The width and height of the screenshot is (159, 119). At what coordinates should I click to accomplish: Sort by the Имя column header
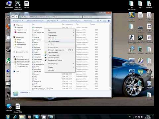33,24
